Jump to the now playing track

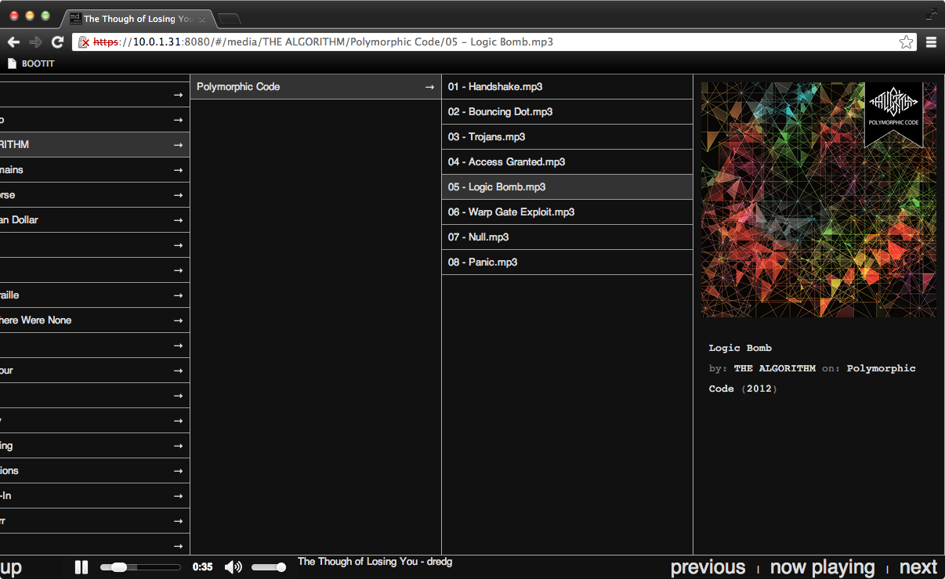click(823, 567)
